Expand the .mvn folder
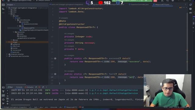 9,12
